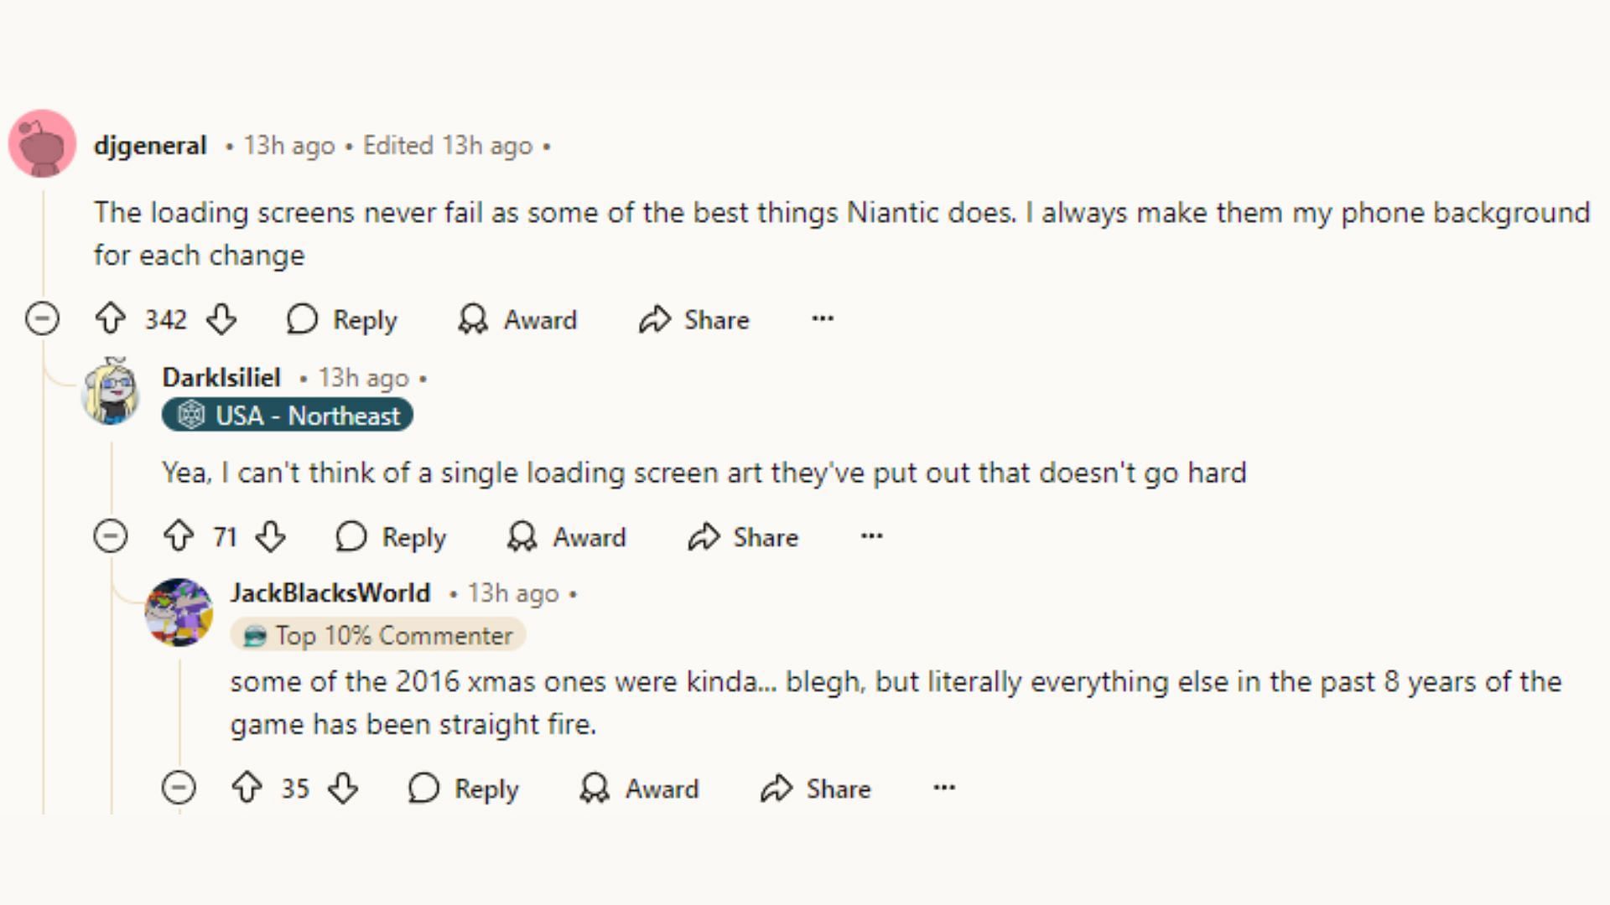Collapse JackBlacksWorld's reply thread
Image resolution: width=1610 pixels, height=905 pixels.
(x=179, y=788)
